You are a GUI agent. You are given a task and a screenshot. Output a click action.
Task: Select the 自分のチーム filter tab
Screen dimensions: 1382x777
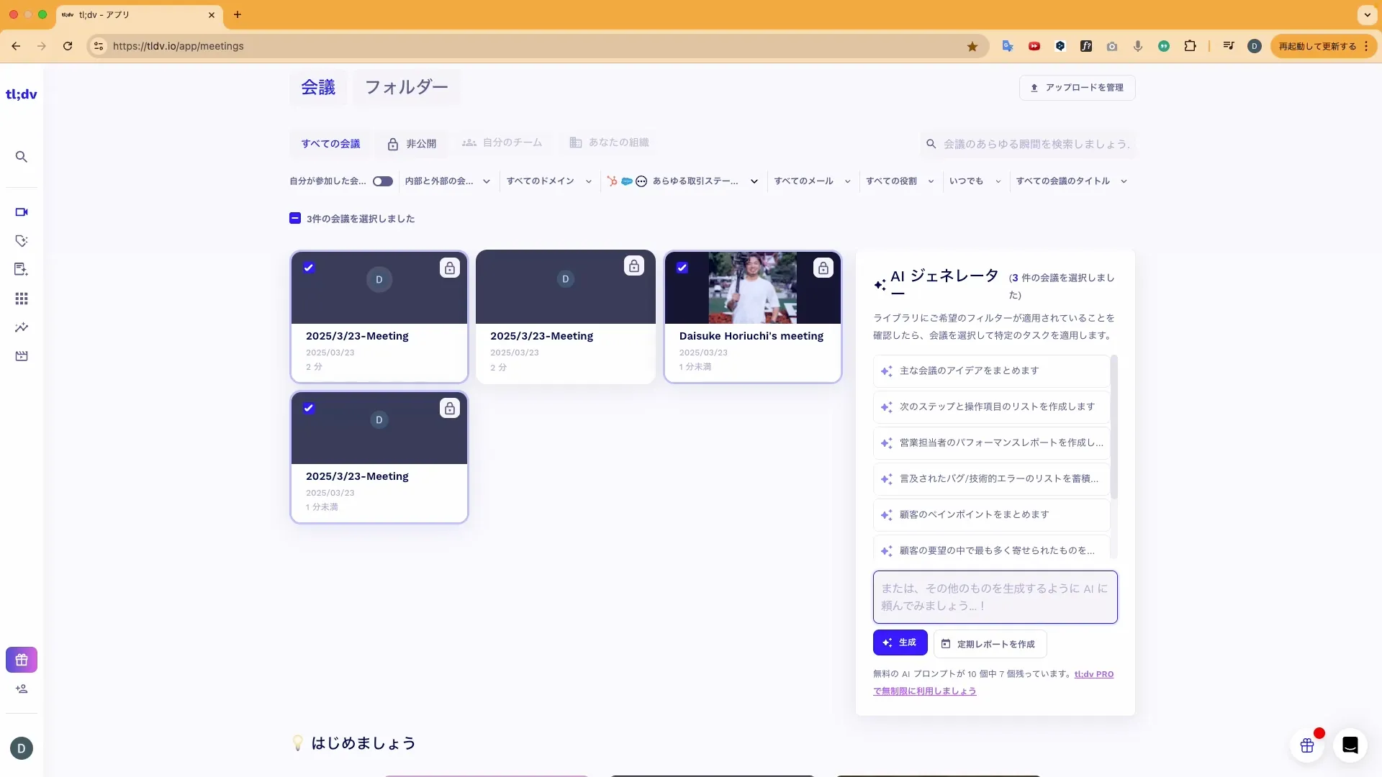502,143
